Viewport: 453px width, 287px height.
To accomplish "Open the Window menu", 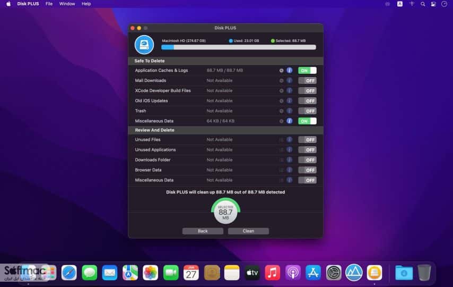I will coord(67,4).
